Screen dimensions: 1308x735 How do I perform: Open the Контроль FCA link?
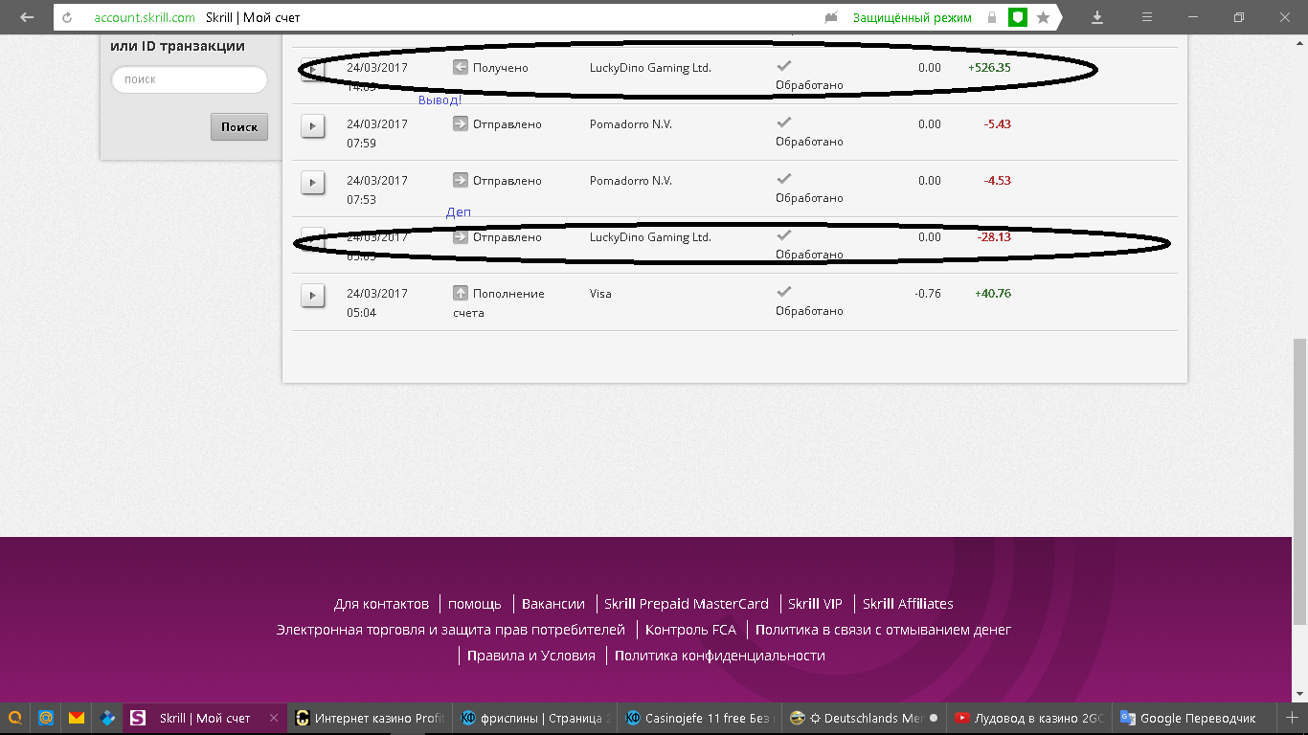pos(691,630)
